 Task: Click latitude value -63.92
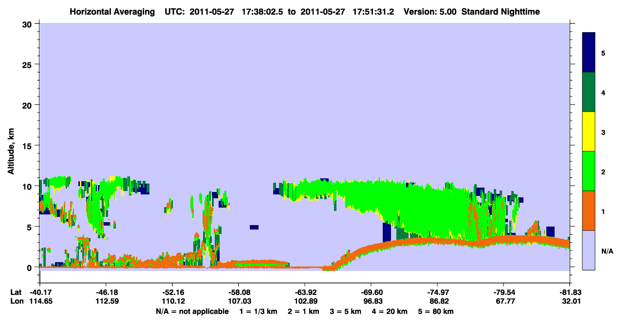(304, 292)
